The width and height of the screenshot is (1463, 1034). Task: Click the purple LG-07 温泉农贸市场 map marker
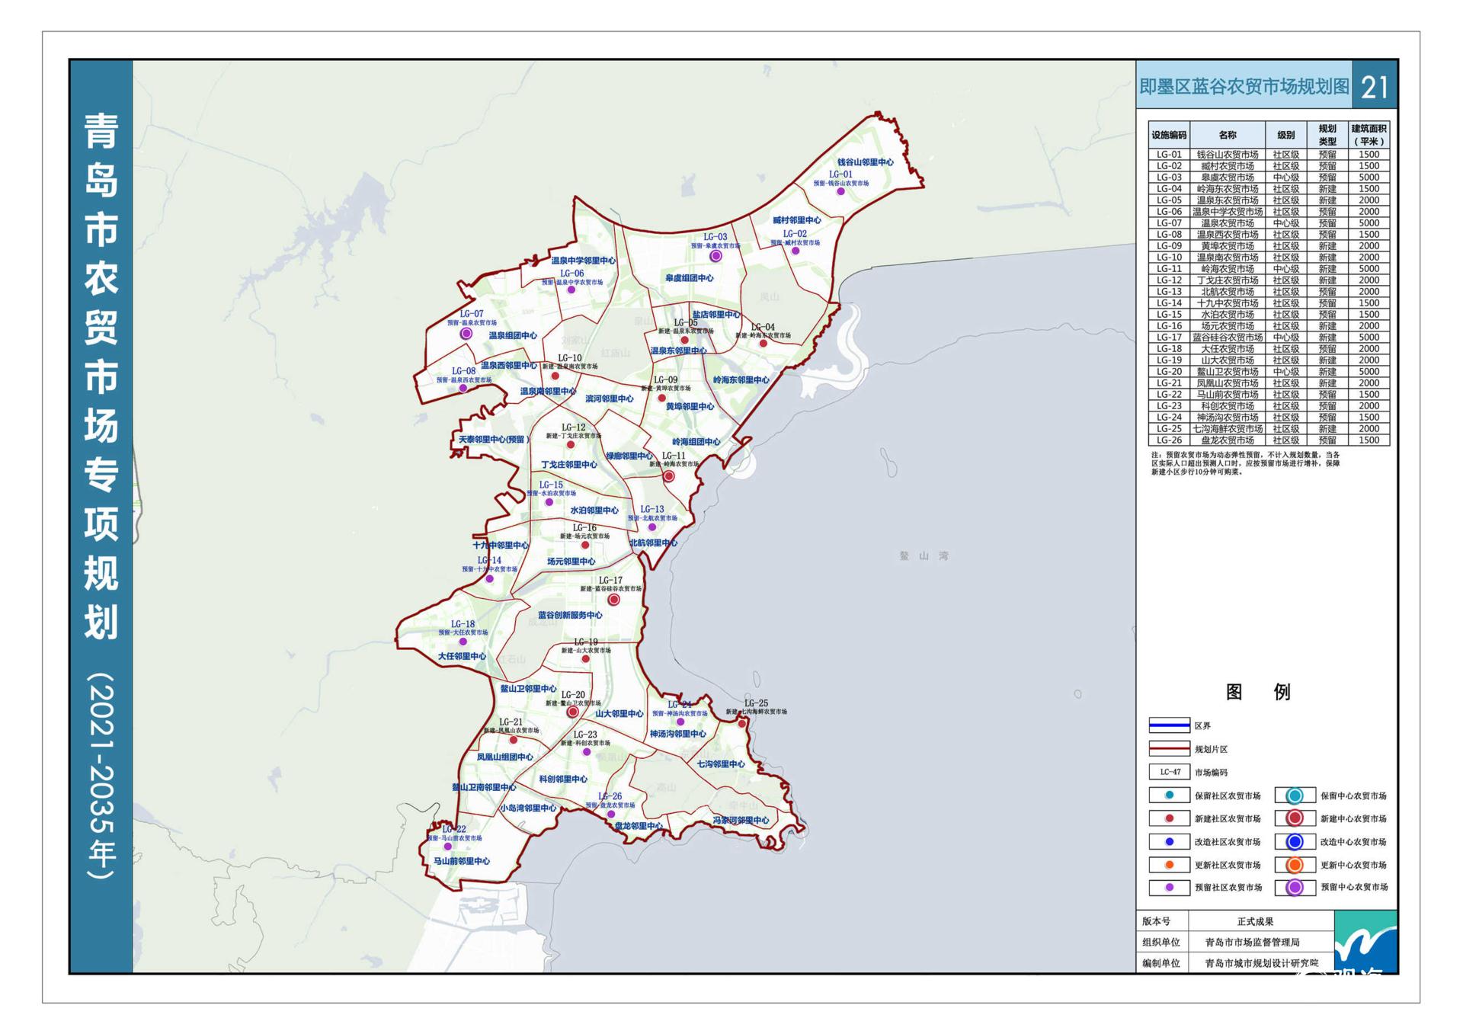pyautogui.click(x=466, y=334)
